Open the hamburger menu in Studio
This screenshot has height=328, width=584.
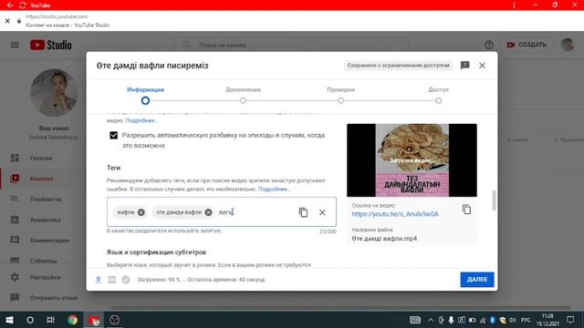pos(15,45)
